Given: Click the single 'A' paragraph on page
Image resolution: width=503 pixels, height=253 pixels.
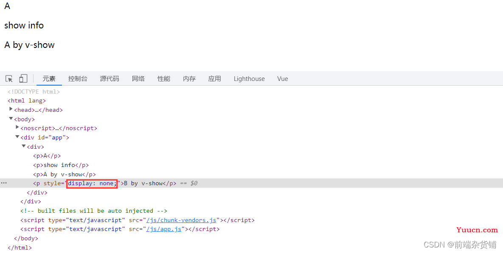Looking at the screenshot, I should point(7,6).
